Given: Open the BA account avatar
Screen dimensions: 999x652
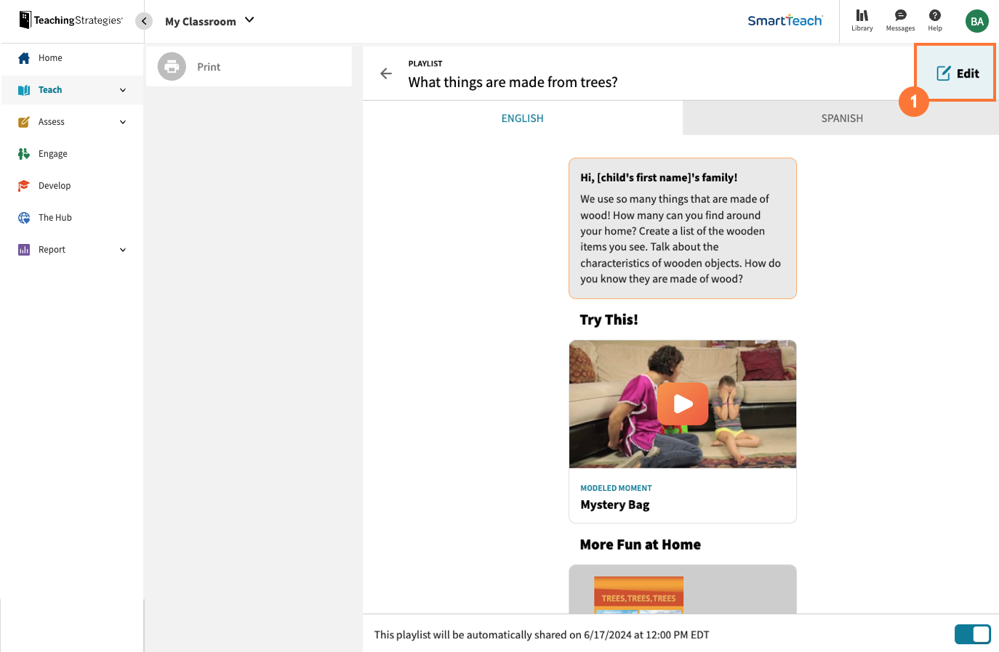Looking at the screenshot, I should click(977, 21).
